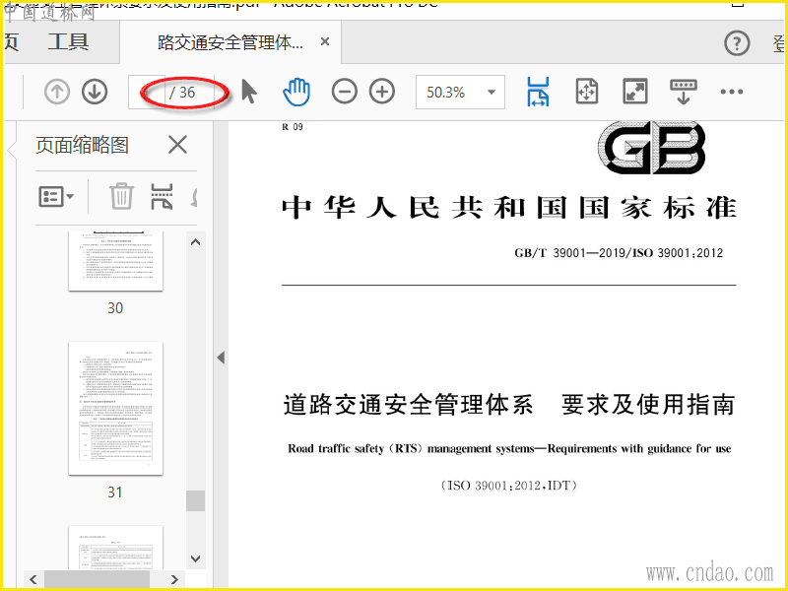Click the heading 中华人民共和国国家标准
The height and width of the screenshot is (591, 788).
click(509, 208)
